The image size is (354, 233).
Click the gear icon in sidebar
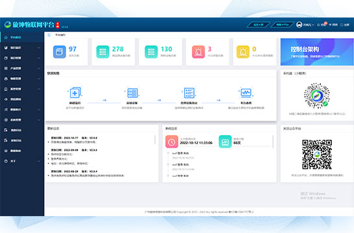pyautogui.click(x=6, y=120)
